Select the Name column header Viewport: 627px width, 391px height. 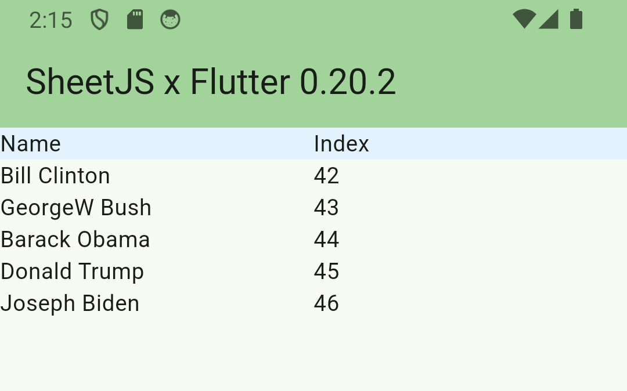pos(31,144)
